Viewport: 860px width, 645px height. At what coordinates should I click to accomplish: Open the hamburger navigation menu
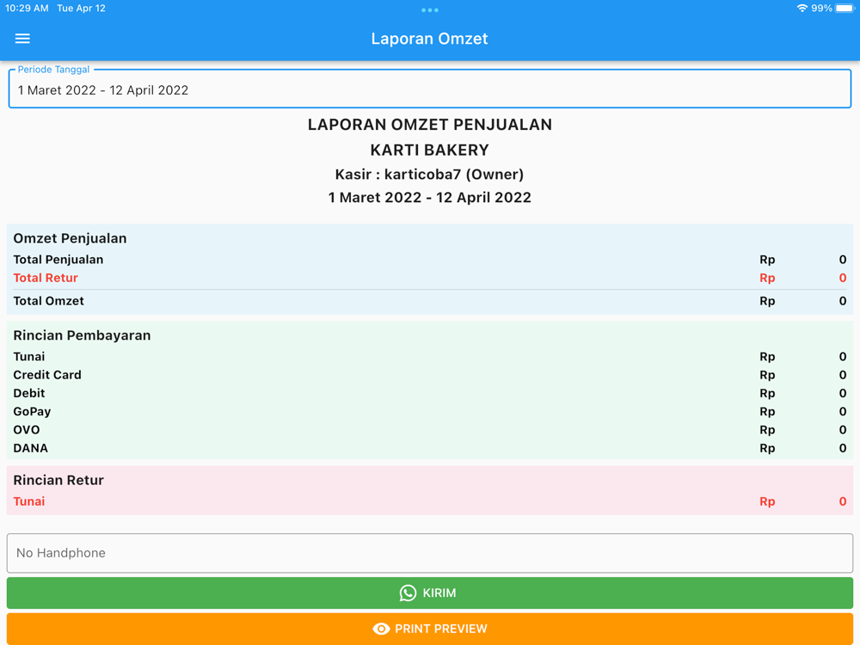pyautogui.click(x=22, y=39)
